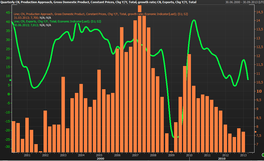Click the green diamond marker on left axis
The height and width of the screenshot is (161, 264).
(x=10, y=80)
